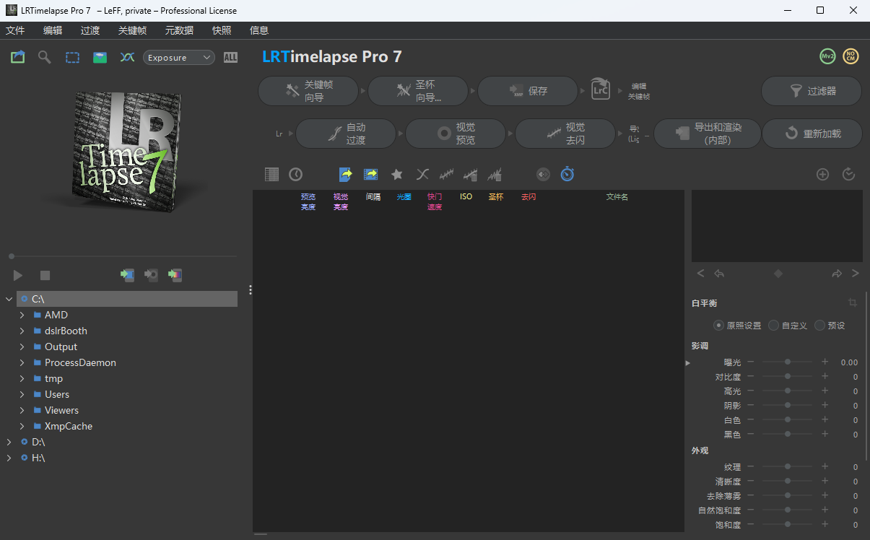Click the plus circle icon above preview panel
Image resolution: width=870 pixels, height=540 pixels.
click(x=822, y=174)
